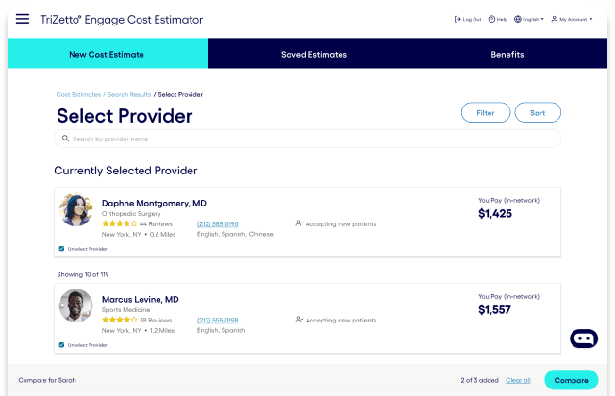The width and height of the screenshot is (615, 396).
Task: Click the globe language icon
Action: (518, 19)
